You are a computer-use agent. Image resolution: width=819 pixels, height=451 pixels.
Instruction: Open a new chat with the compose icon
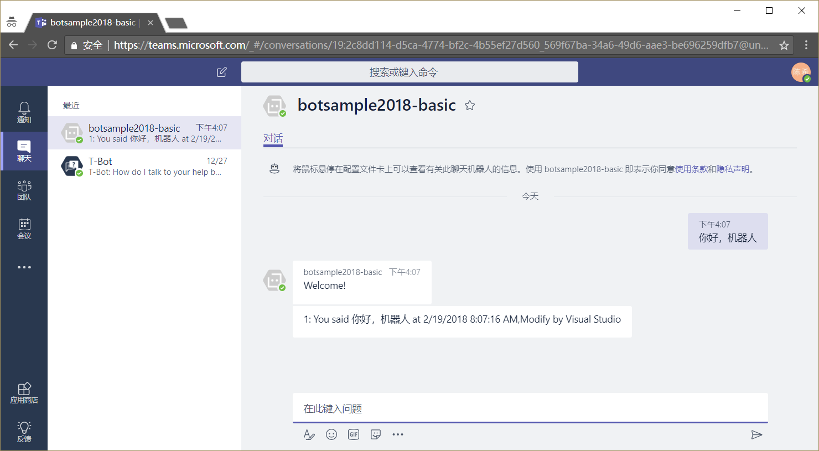(x=222, y=72)
